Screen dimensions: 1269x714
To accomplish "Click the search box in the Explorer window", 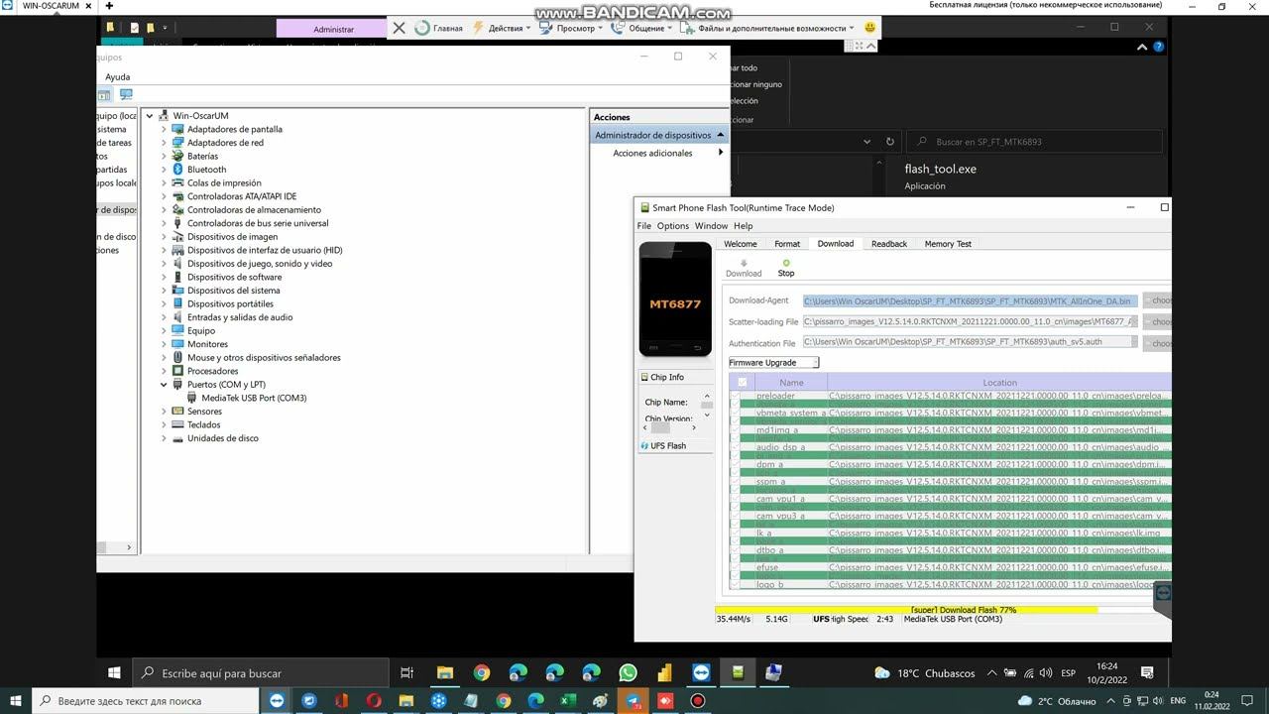I will pyautogui.click(x=1034, y=142).
